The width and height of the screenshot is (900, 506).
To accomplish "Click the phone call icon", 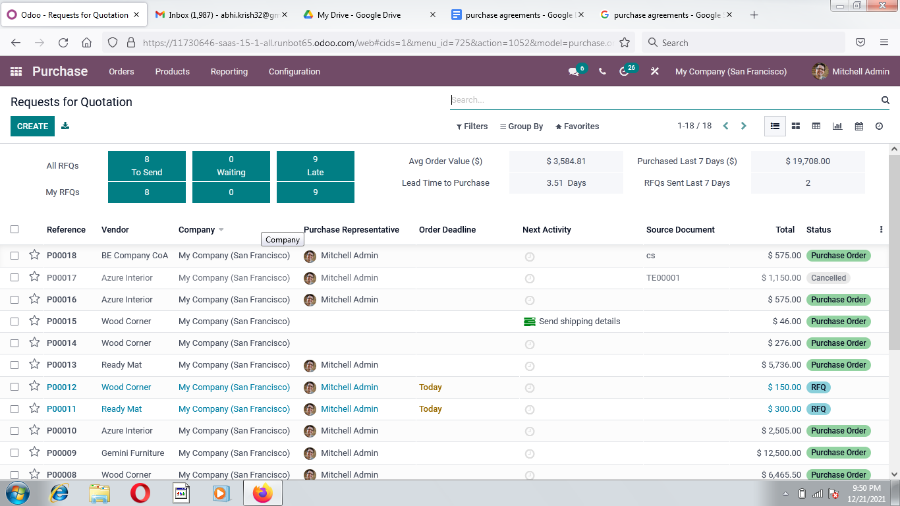I will 602,71.
